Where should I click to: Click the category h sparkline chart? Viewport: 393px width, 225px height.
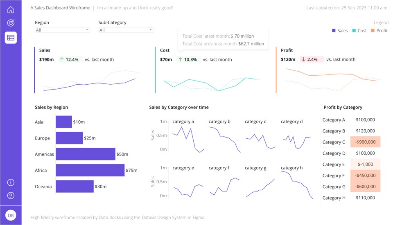297,185
